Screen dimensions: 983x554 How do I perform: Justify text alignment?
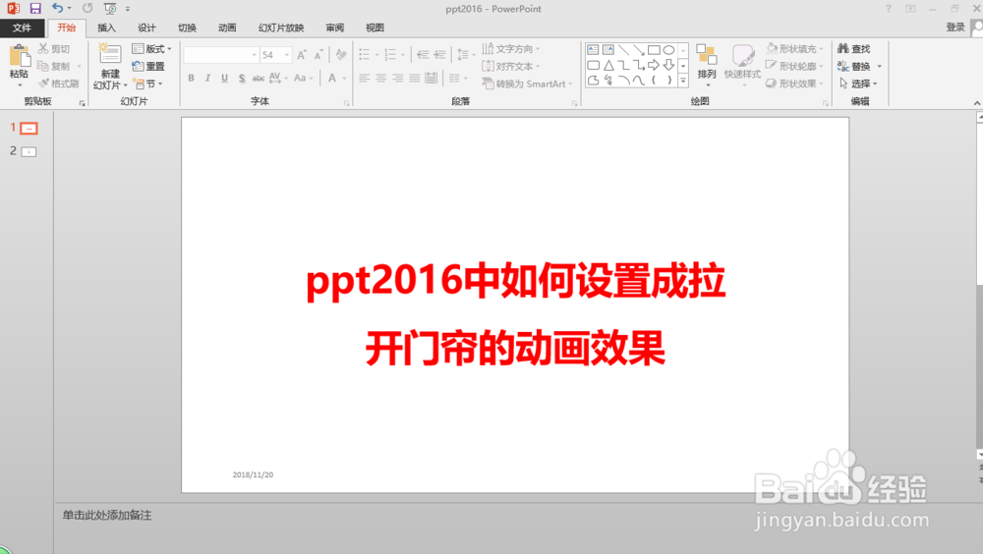(415, 79)
